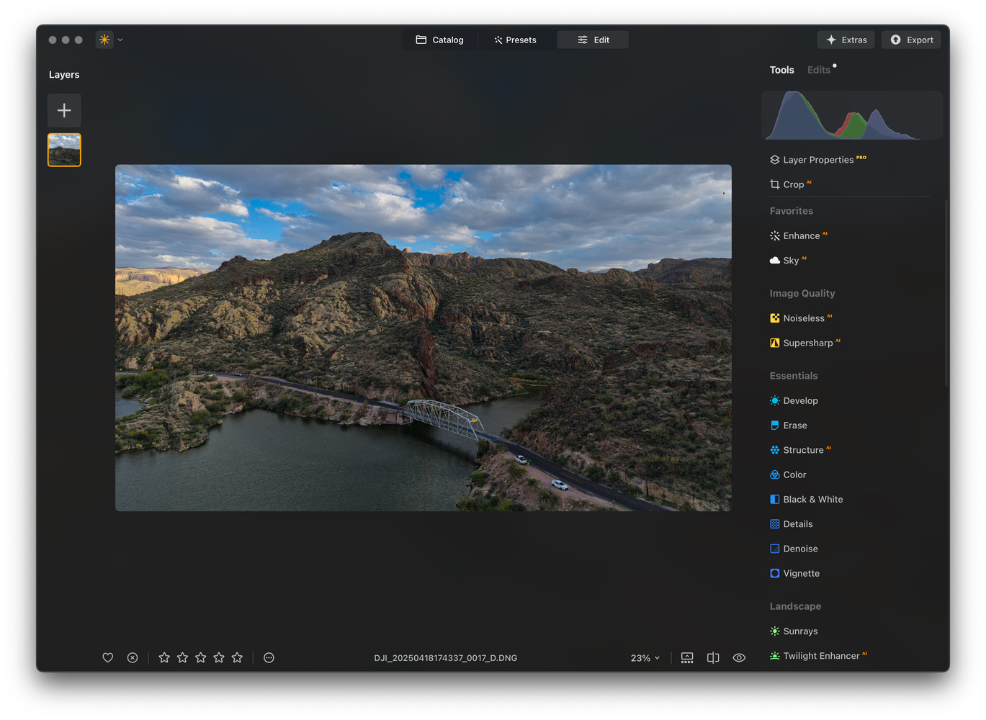Open the Crop tool
The height and width of the screenshot is (720, 986).
click(793, 184)
